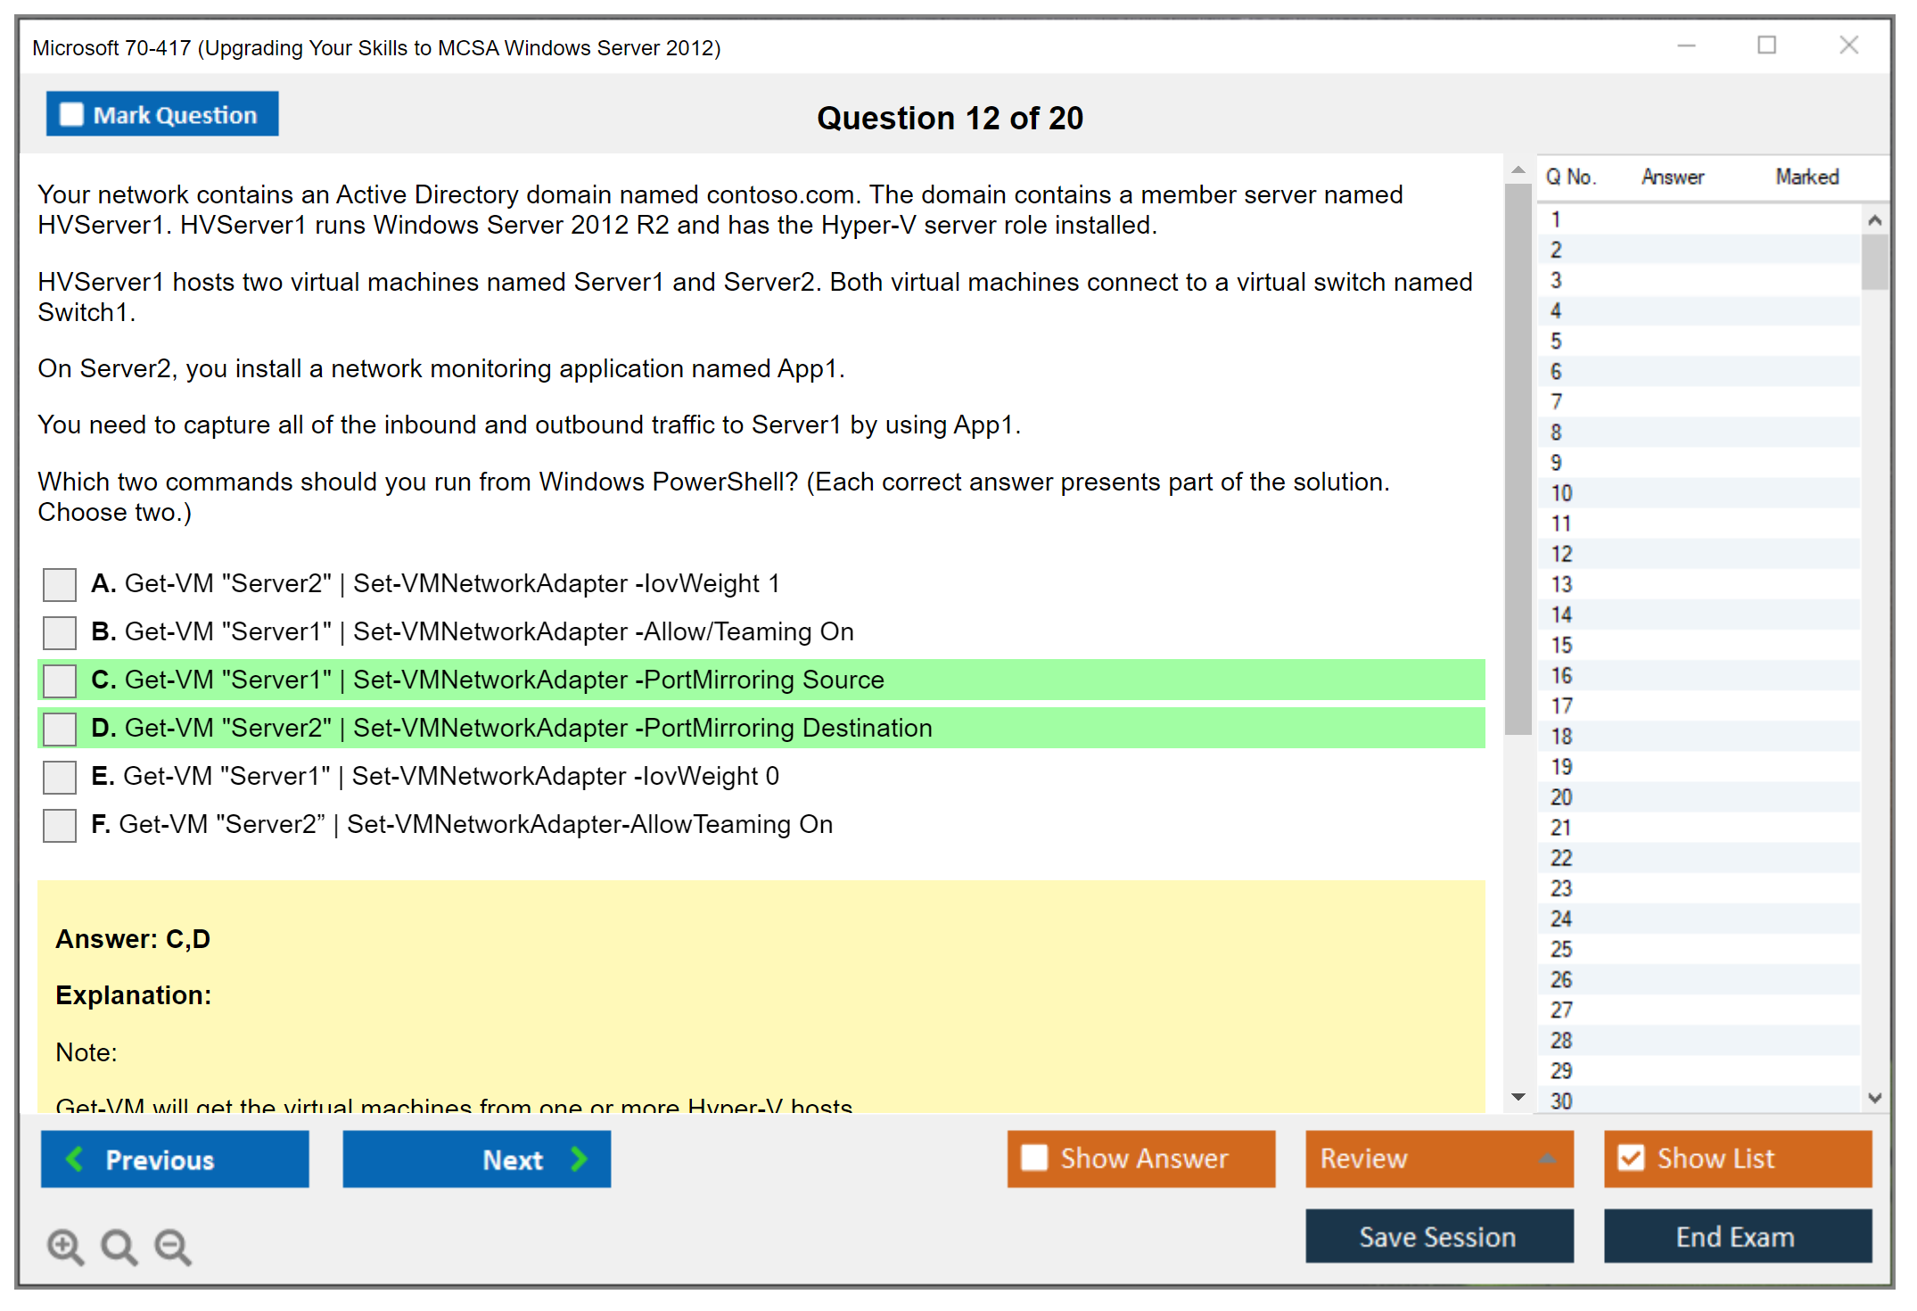Expand the Review dropdown arrow
The height and width of the screenshot is (1311, 1917).
coord(1547,1158)
